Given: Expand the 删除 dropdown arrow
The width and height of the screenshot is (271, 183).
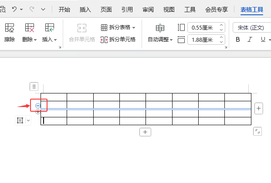Looking at the screenshot, I should 35,40.
